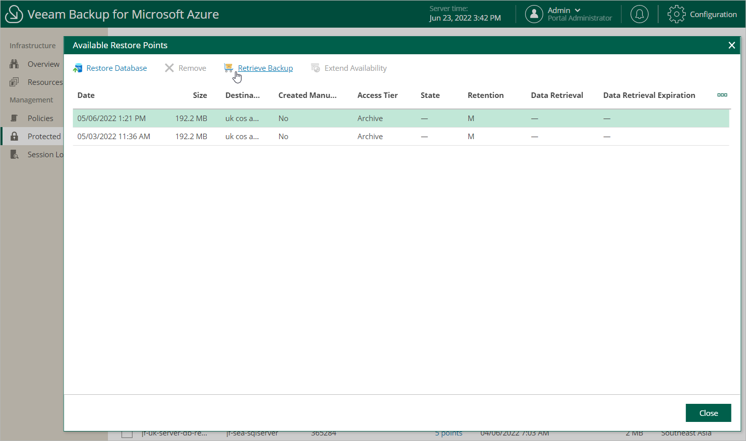Select the Protected Data sidebar item
The height and width of the screenshot is (441, 746).
tap(44, 137)
